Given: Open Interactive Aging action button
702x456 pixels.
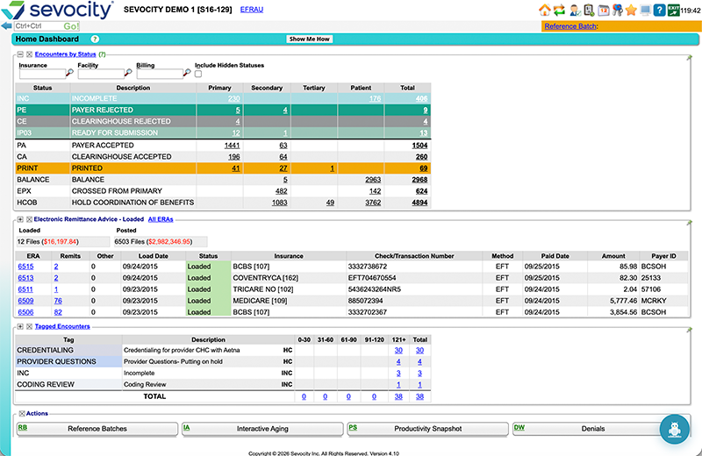Looking at the screenshot, I should (x=262, y=429).
